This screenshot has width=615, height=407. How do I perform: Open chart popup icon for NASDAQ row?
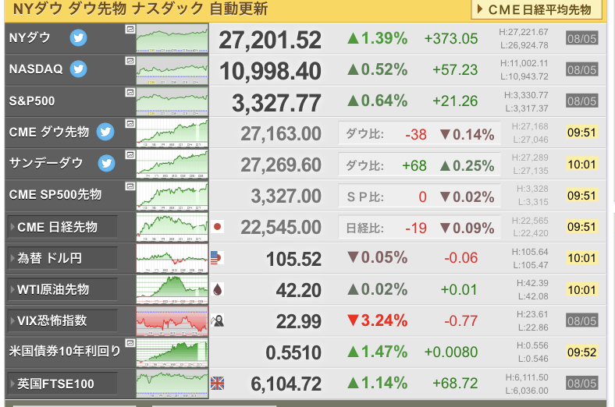click(x=130, y=61)
